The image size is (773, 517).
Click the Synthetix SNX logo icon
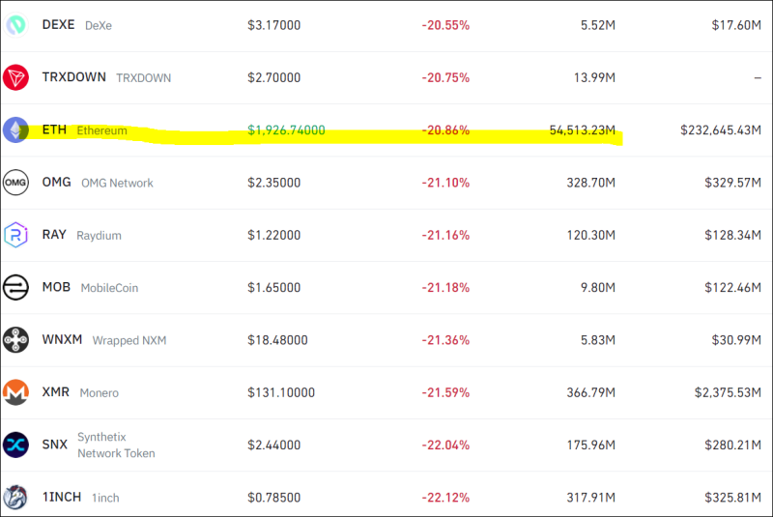(15, 445)
